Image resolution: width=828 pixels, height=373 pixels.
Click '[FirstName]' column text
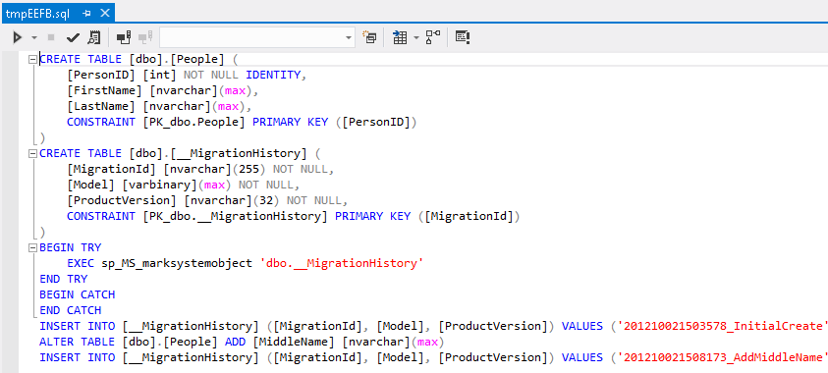104,90
